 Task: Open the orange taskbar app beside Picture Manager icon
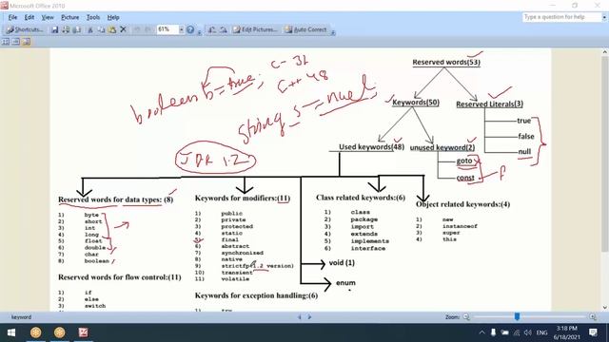(x=59, y=332)
